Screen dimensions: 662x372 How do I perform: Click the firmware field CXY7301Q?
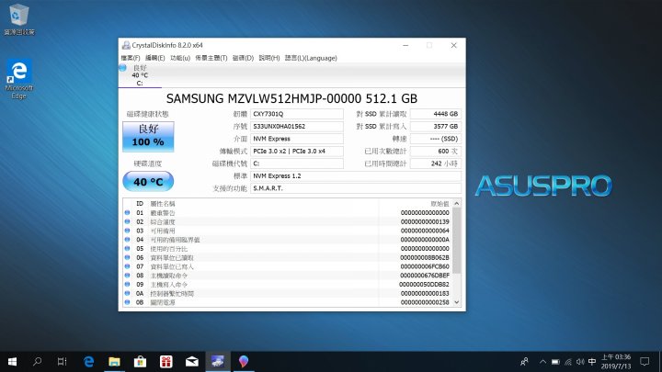coord(297,114)
